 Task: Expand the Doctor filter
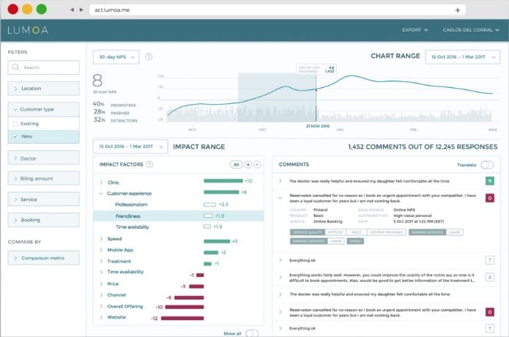[x=43, y=158]
